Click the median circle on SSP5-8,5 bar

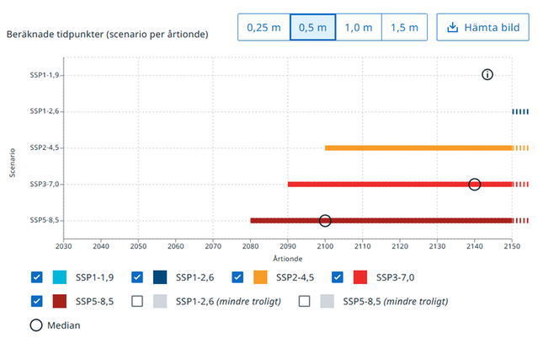325,221
